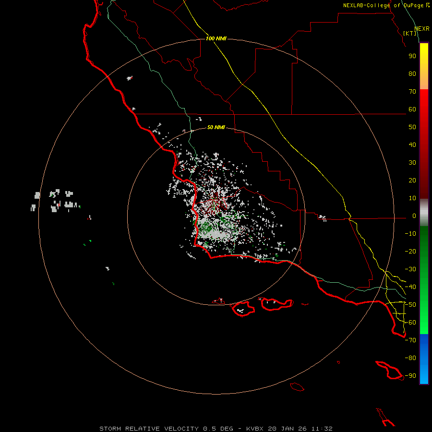Select the "-60" value on the velocity scale
432x432 pixels.
(410, 323)
